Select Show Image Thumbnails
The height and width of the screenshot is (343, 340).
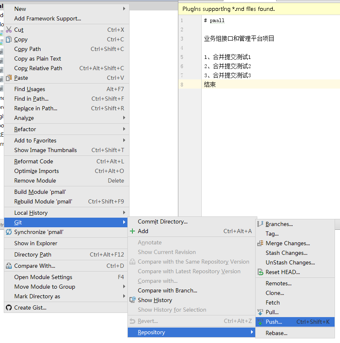(66, 150)
